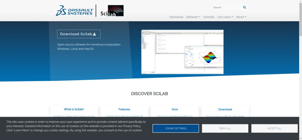Click the magnifying glass search icon
Screen dimensions: 302x140
245,7
